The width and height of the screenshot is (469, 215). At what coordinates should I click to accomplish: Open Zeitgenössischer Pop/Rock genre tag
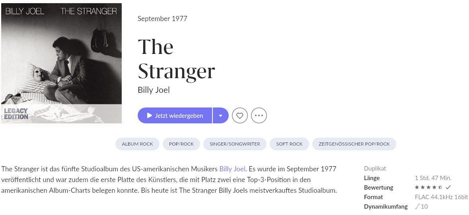click(354, 144)
